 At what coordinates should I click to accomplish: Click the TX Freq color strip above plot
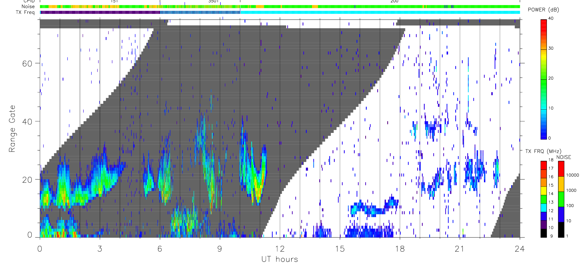point(280,12)
